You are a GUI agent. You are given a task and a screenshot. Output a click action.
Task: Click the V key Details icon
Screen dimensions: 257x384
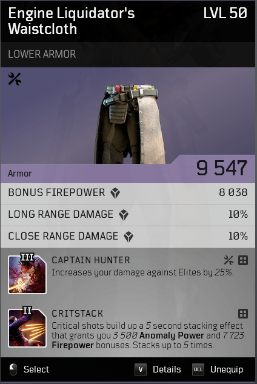click(x=141, y=369)
